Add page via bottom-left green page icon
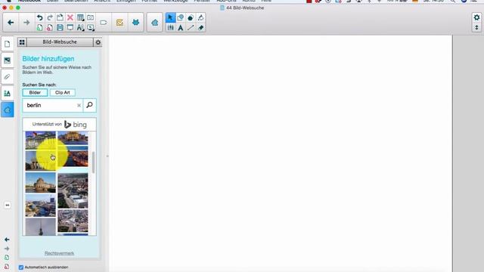This screenshot has height=272, width=484. pos(7,258)
